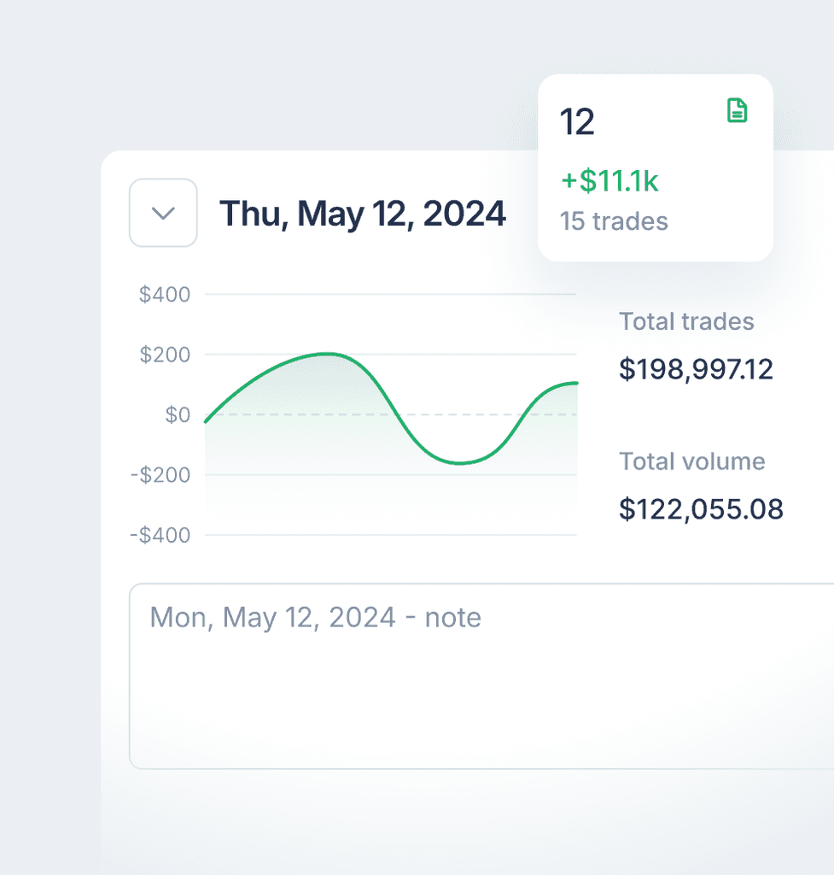Collapse the Thu, May 12, 2024 panel

pyautogui.click(x=163, y=213)
